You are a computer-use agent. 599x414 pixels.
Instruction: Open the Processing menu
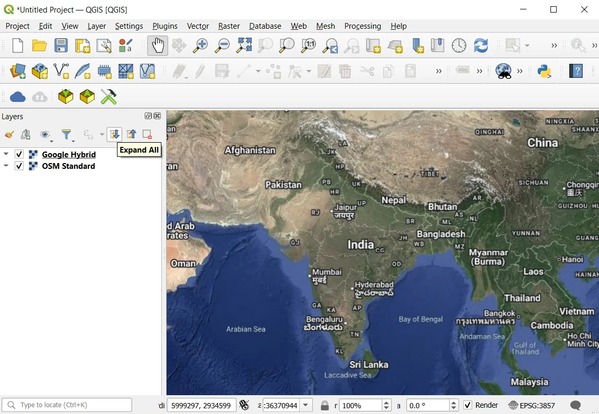point(362,26)
